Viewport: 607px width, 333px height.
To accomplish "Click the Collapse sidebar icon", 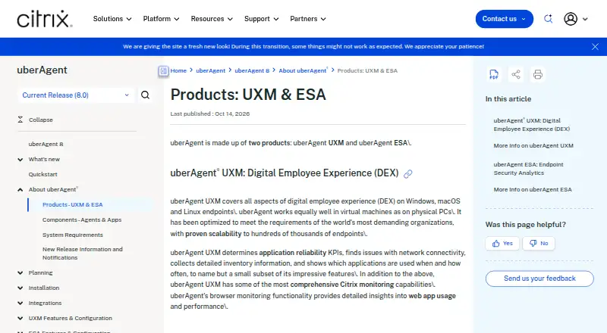I will pyautogui.click(x=20, y=120).
